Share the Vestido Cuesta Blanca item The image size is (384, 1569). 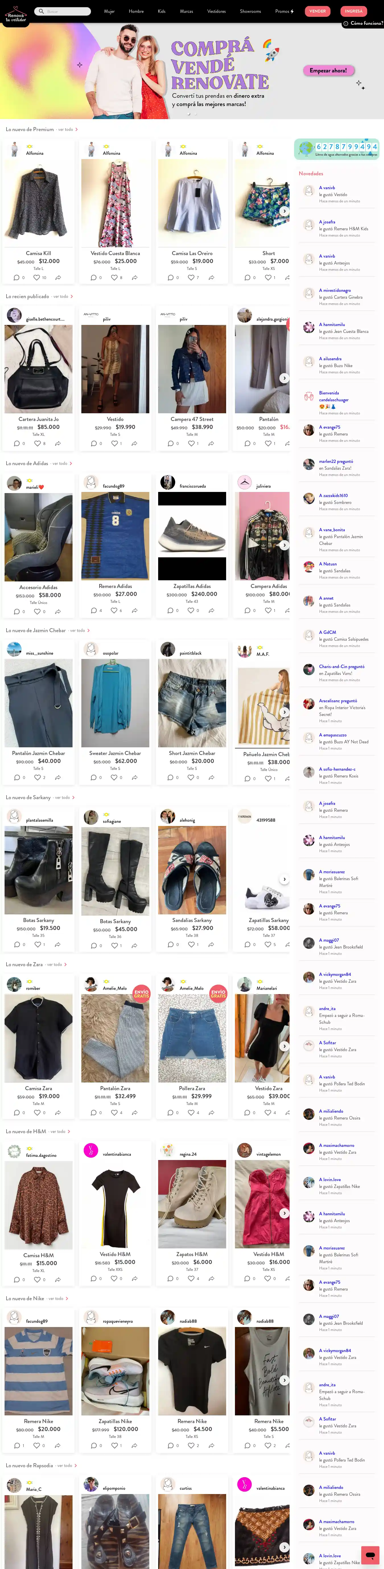pyautogui.click(x=134, y=277)
